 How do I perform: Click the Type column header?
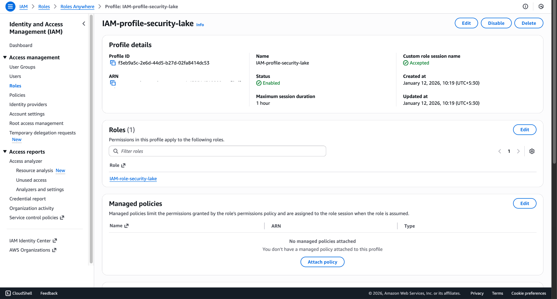click(409, 226)
